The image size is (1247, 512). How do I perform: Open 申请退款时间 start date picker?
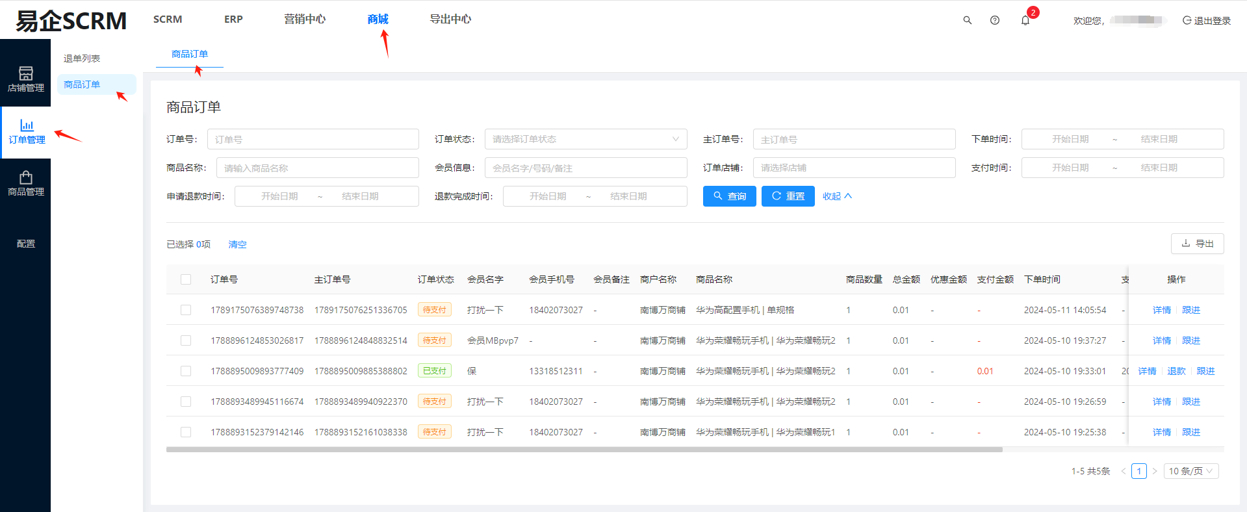point(279,196)
